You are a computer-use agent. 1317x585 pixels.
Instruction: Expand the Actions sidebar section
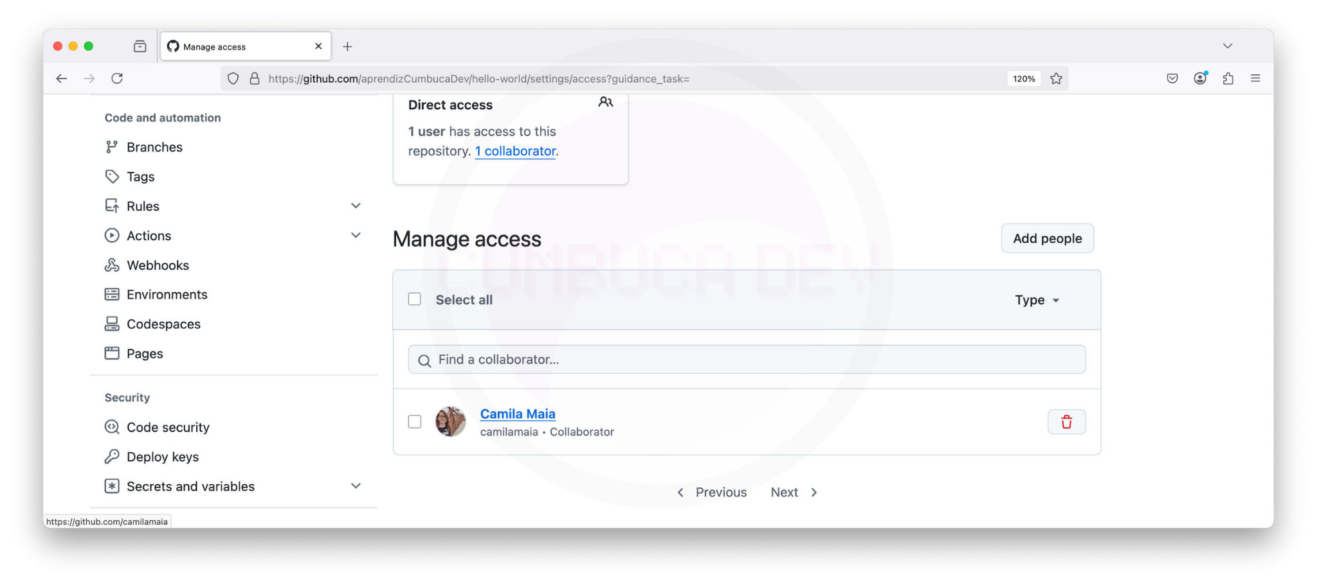(x=356, y=236)
